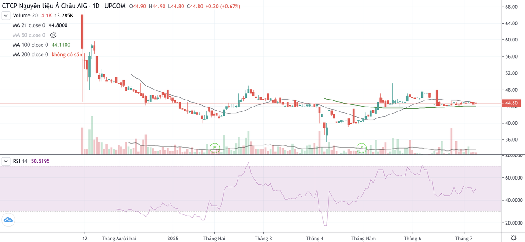Screen dimensions: 525x242
Task: Click Tháng Mười hai on the time axis
Action: [119, 239]
